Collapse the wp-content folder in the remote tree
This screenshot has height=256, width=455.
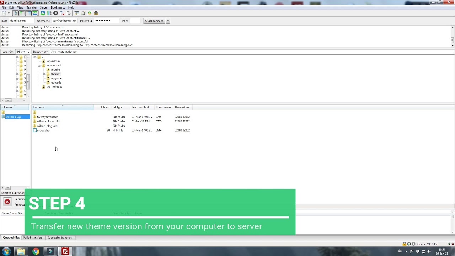click(39, 65)
